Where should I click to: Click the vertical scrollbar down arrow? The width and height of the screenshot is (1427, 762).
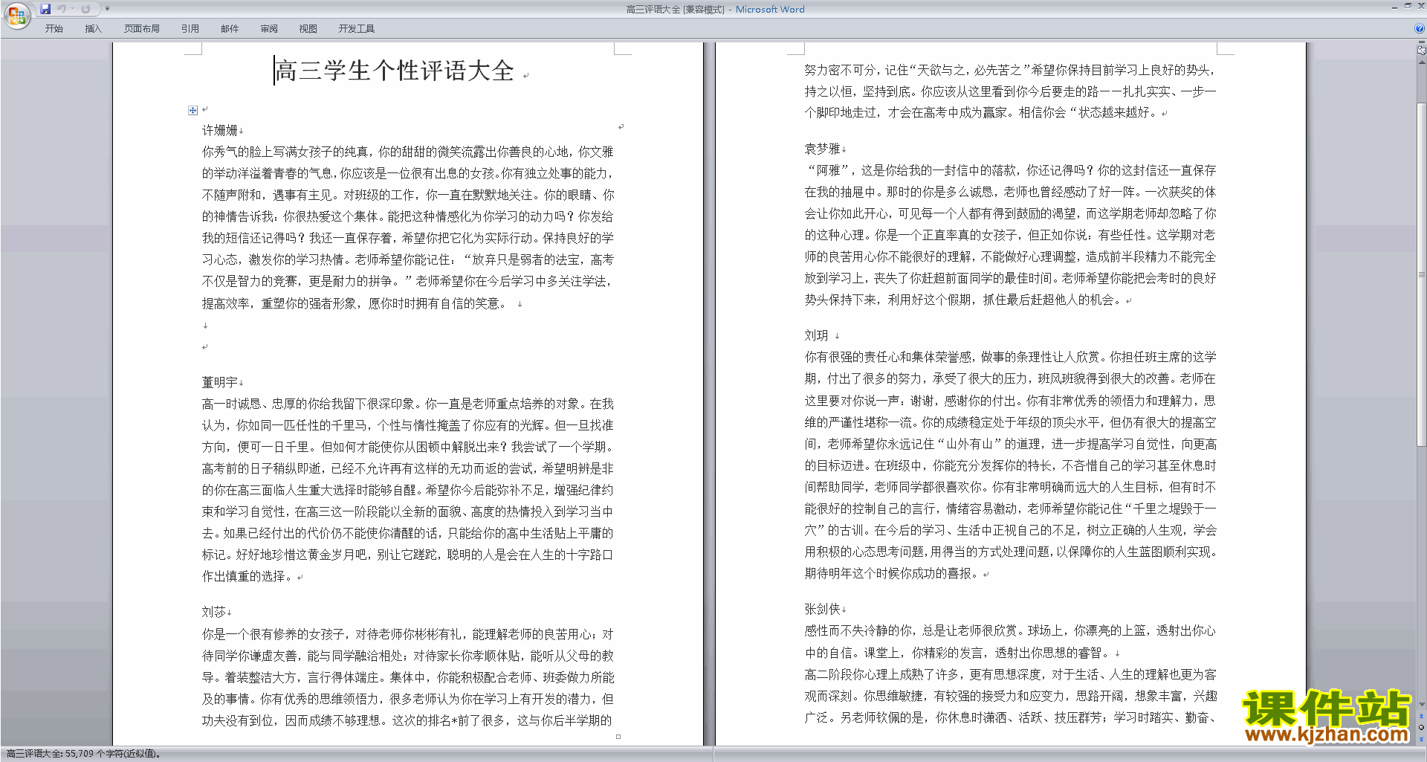(x=1421, y=705)
